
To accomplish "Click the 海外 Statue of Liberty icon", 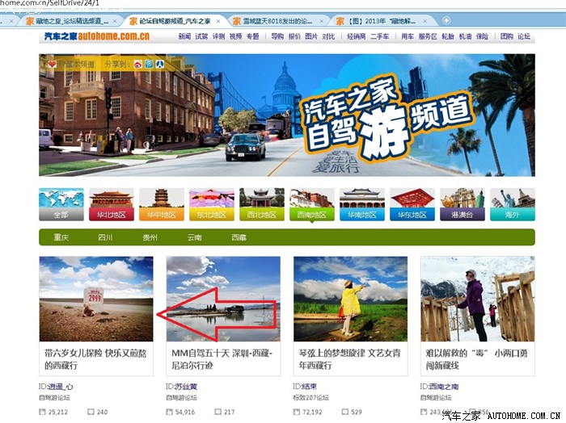I will (x=513, y=204).
